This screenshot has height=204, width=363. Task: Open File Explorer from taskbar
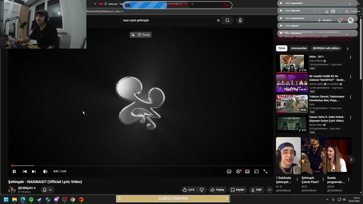point(14,199)
